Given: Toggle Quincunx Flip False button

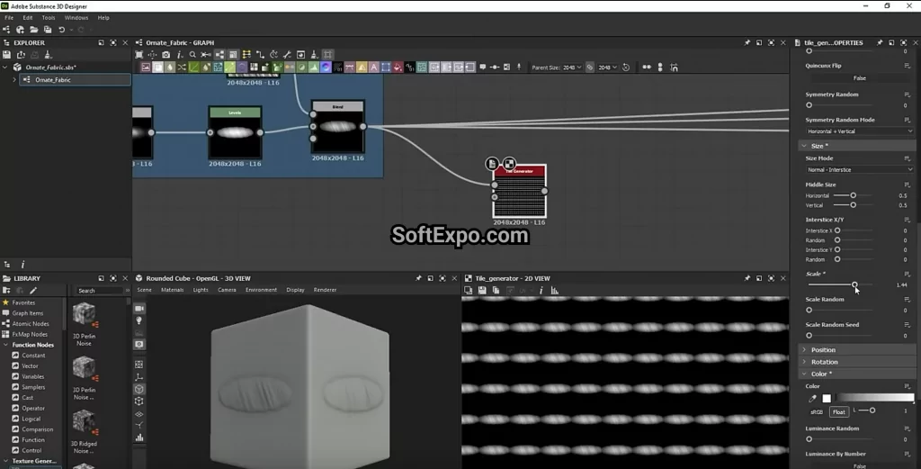Looking at the screenshot, I should (859, 78).
